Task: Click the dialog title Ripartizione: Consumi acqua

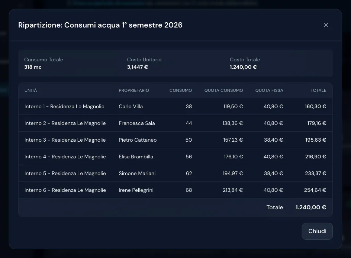Action: click(100, 25)
